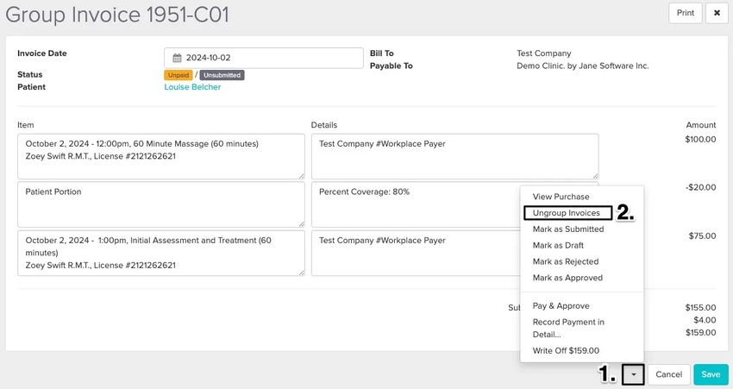Viewport: 733px width, 389px height.
Task: Close the Group Invoice dialog
Action: (717, 13)
